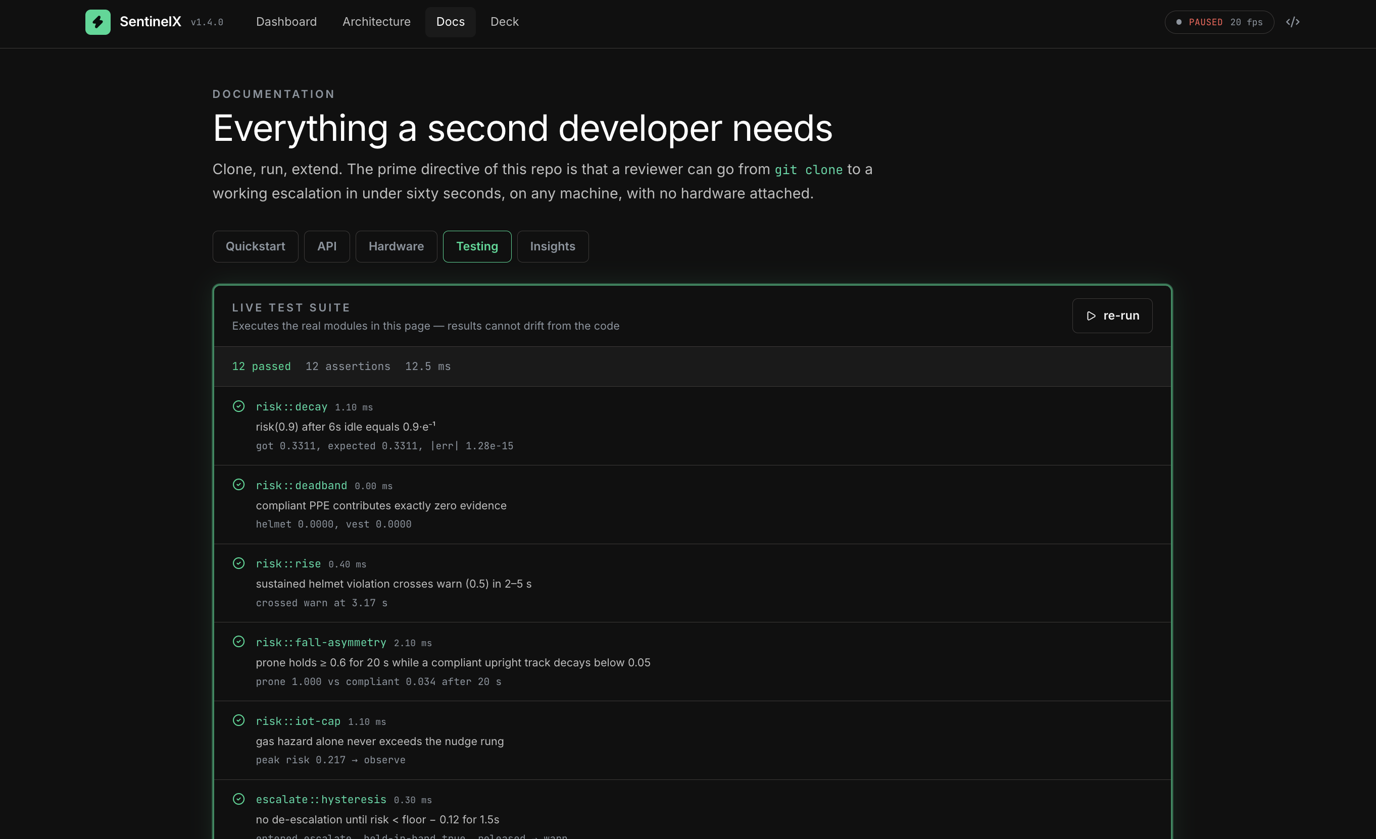Click the escalate::hysteresis passed checkmark icon
The image size is (1376, 839).
tap(238, 799)
